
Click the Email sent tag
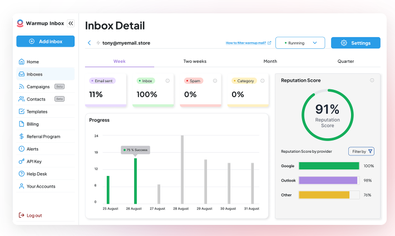[102, 81]
